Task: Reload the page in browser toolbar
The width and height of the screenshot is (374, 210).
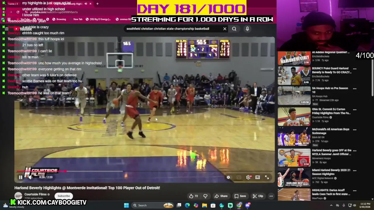Action: point(18,12)
